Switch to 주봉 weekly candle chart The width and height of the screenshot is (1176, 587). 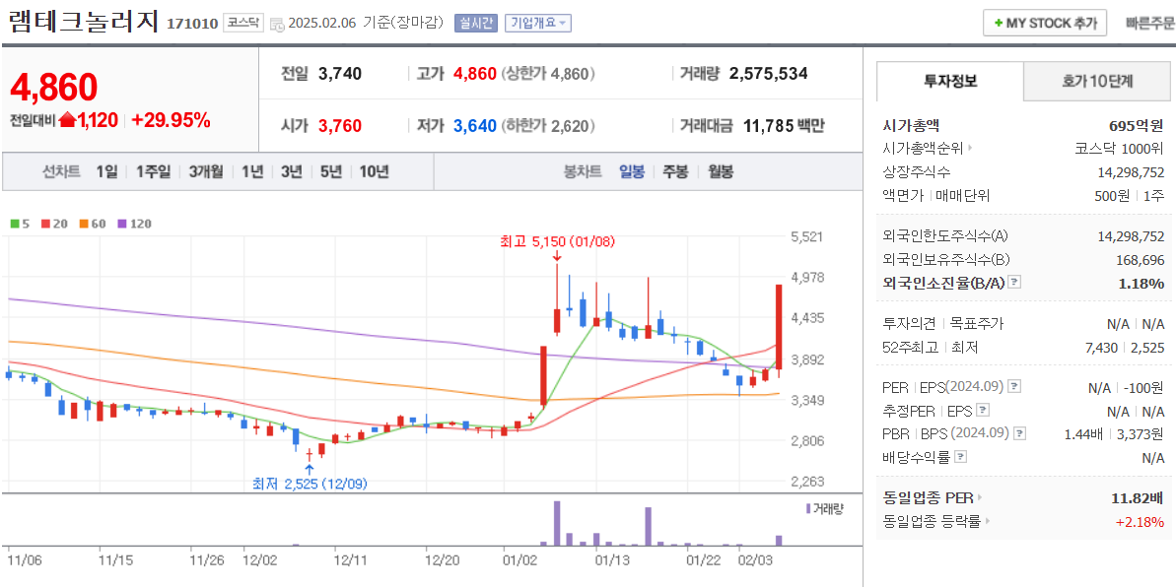675,171
